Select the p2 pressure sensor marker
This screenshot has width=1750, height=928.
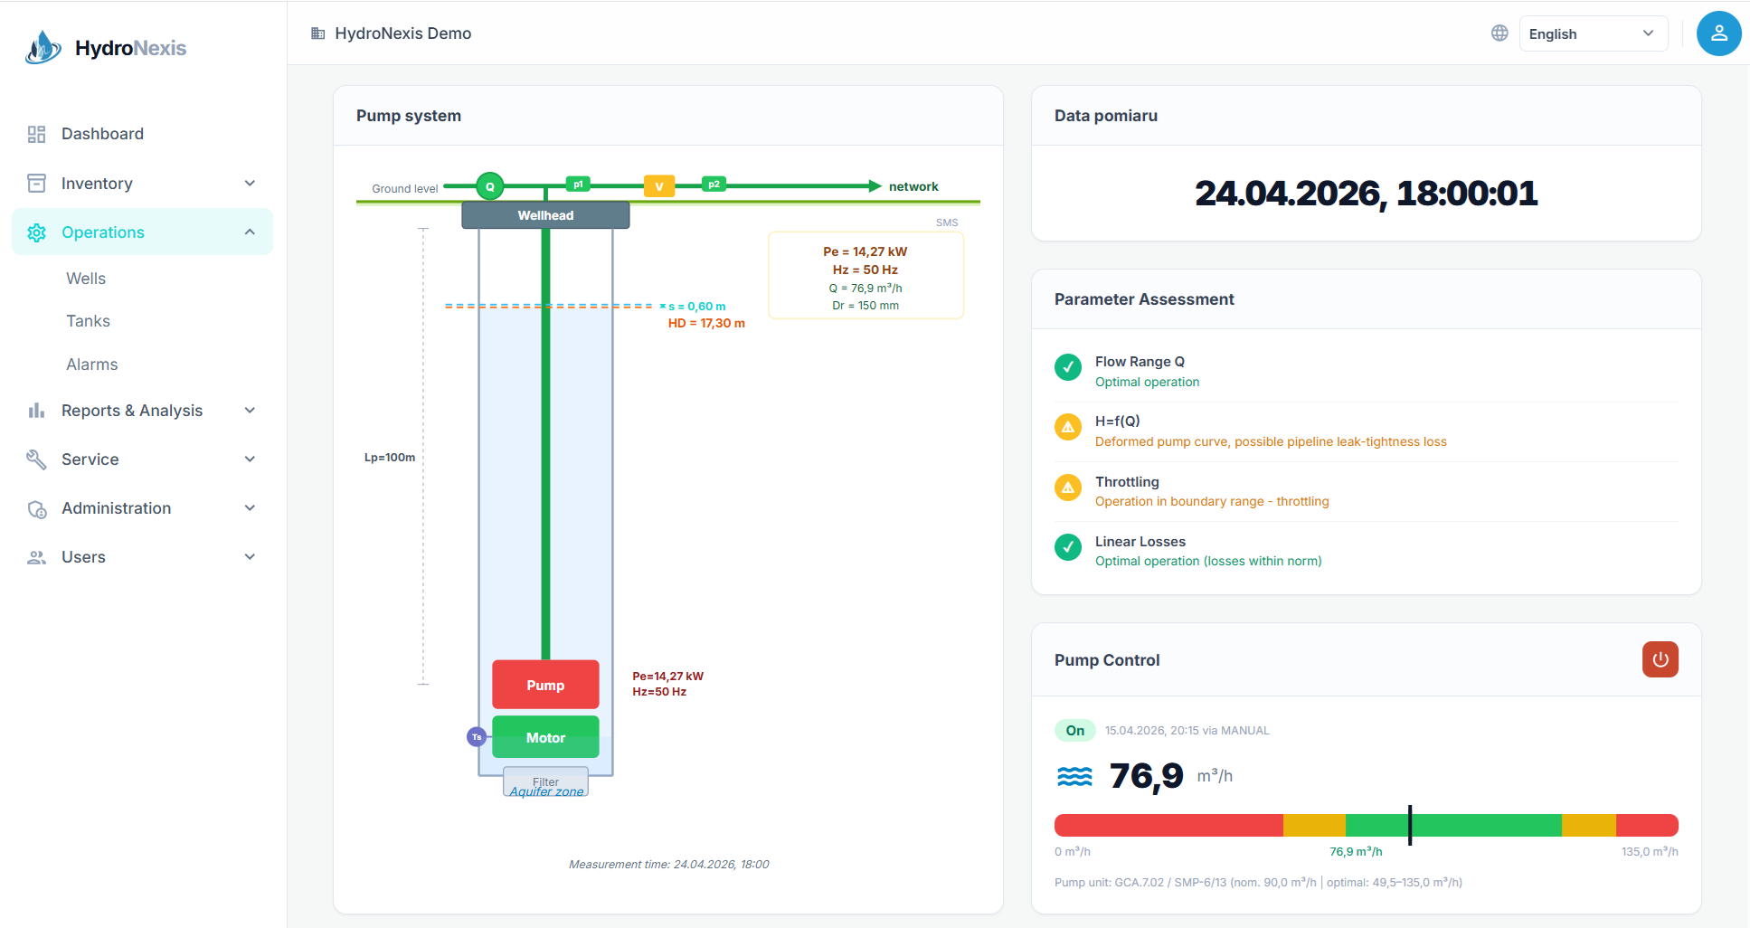pos(714,185)
